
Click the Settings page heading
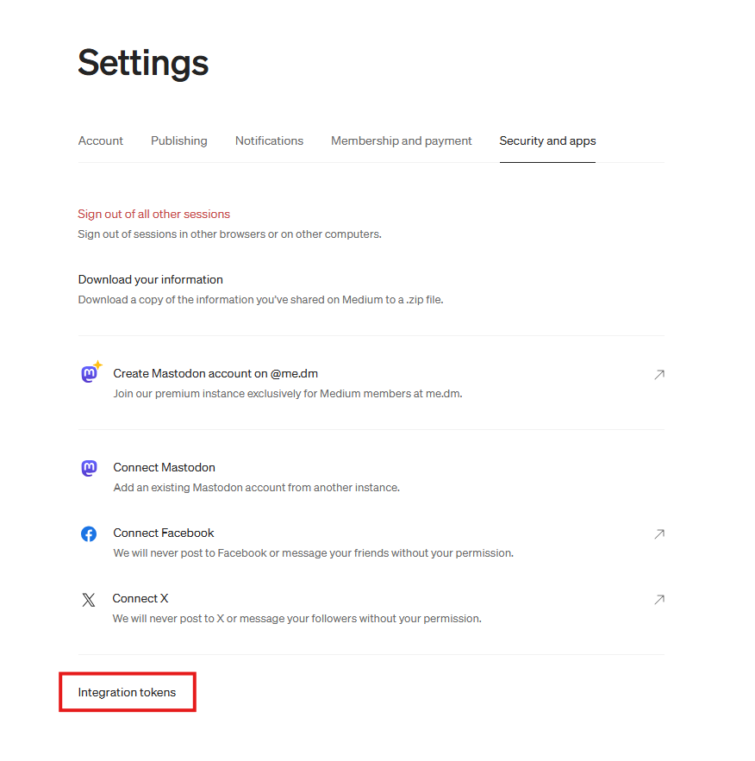[x=143, y=63]
